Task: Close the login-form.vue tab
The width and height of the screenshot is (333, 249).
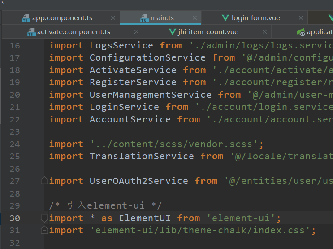Action: 301,18
